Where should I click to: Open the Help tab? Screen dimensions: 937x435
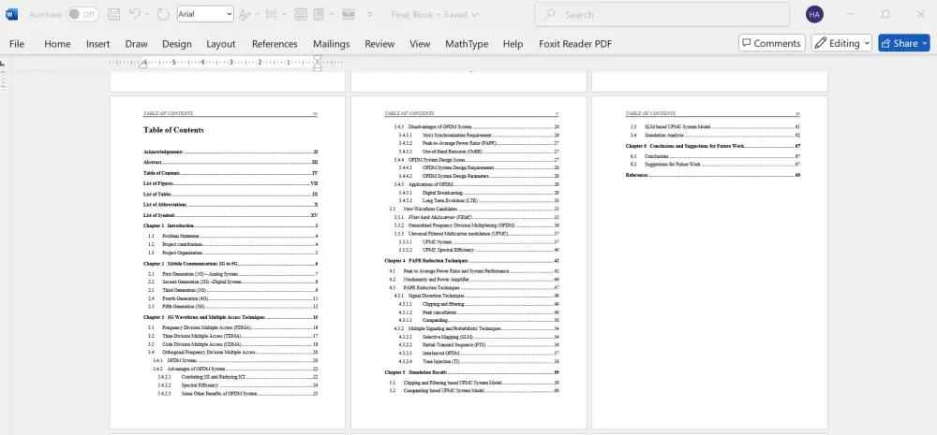click(x=513, y=44)
